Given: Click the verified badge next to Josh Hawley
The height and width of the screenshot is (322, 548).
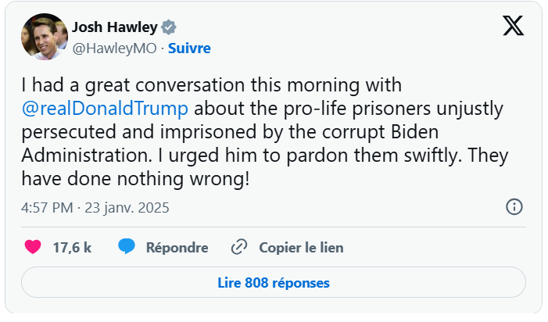Looking at the screenshot, I should click(169, 27).
